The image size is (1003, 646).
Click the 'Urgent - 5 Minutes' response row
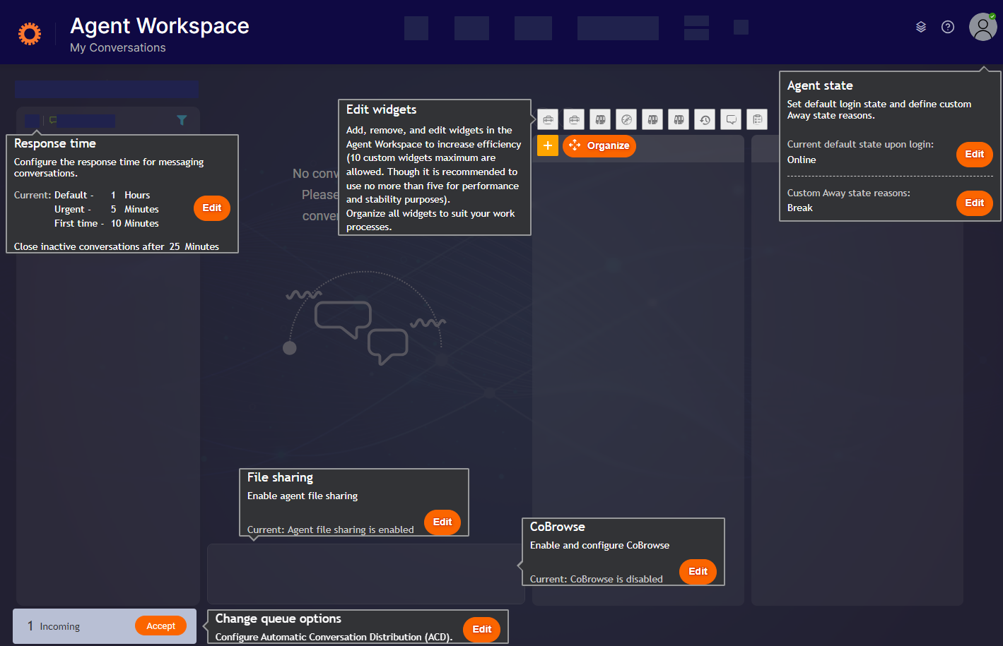[x=107, y=210]
